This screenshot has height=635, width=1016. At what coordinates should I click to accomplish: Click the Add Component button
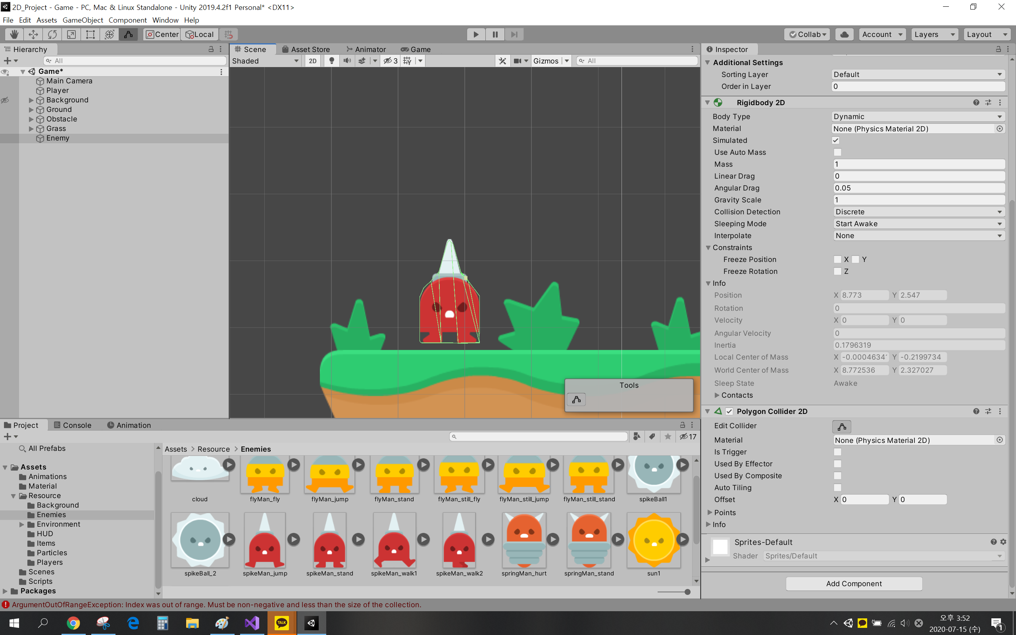854,583
